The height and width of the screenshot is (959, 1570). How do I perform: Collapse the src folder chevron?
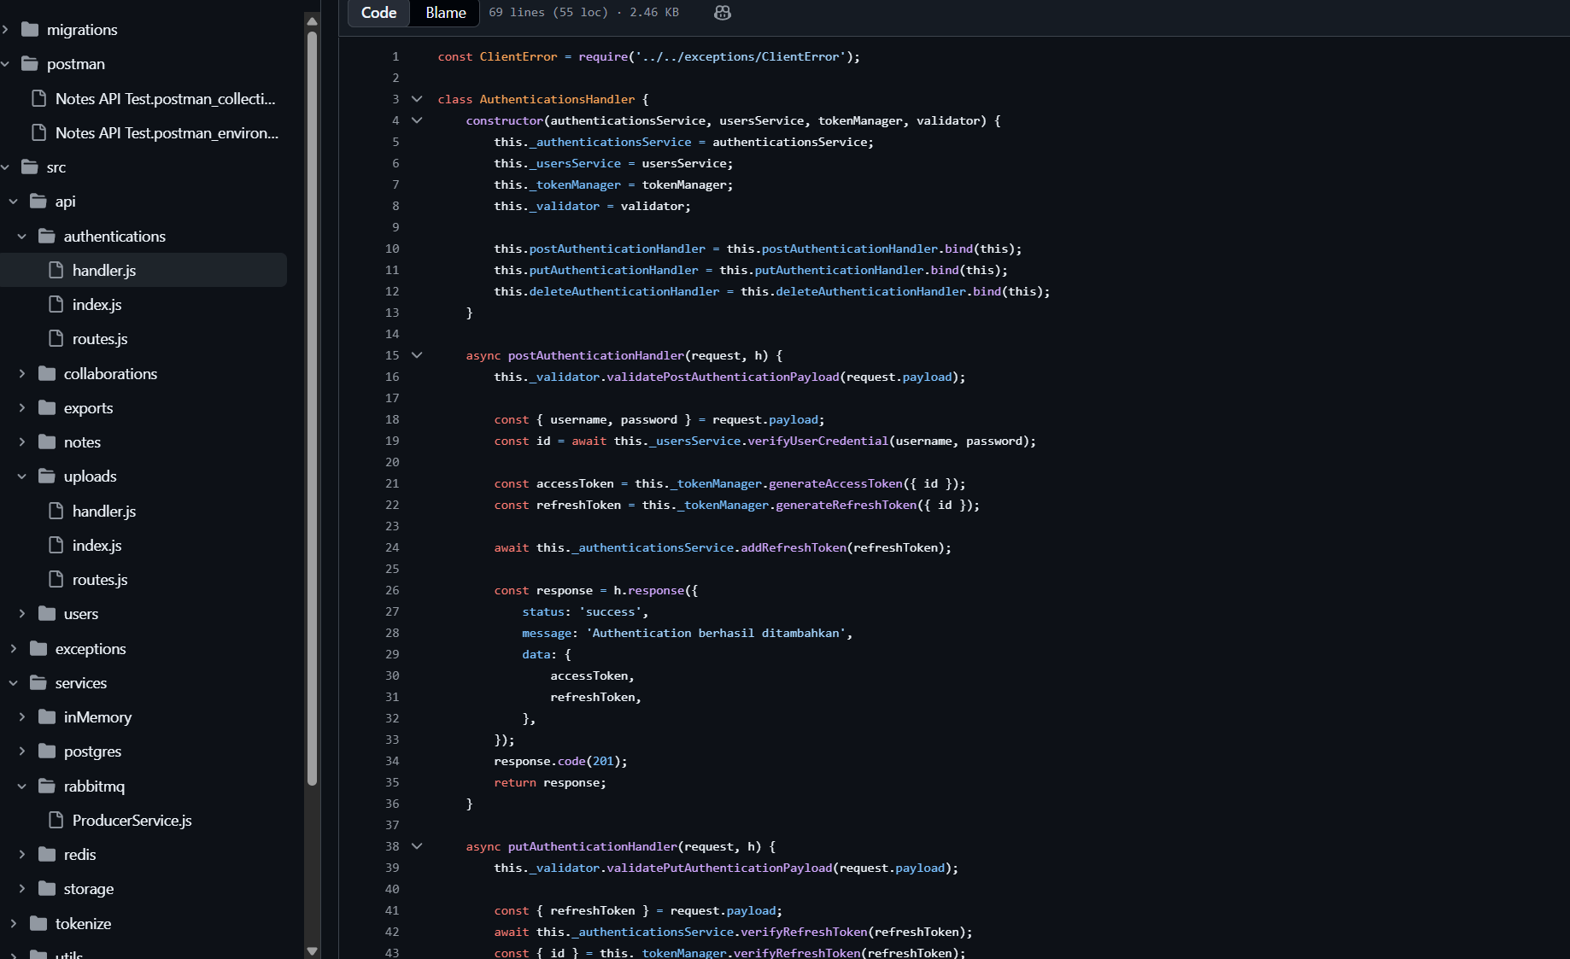(x=5, y=167)
